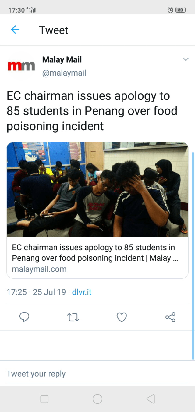Open the article preview photo

[97, 190]
